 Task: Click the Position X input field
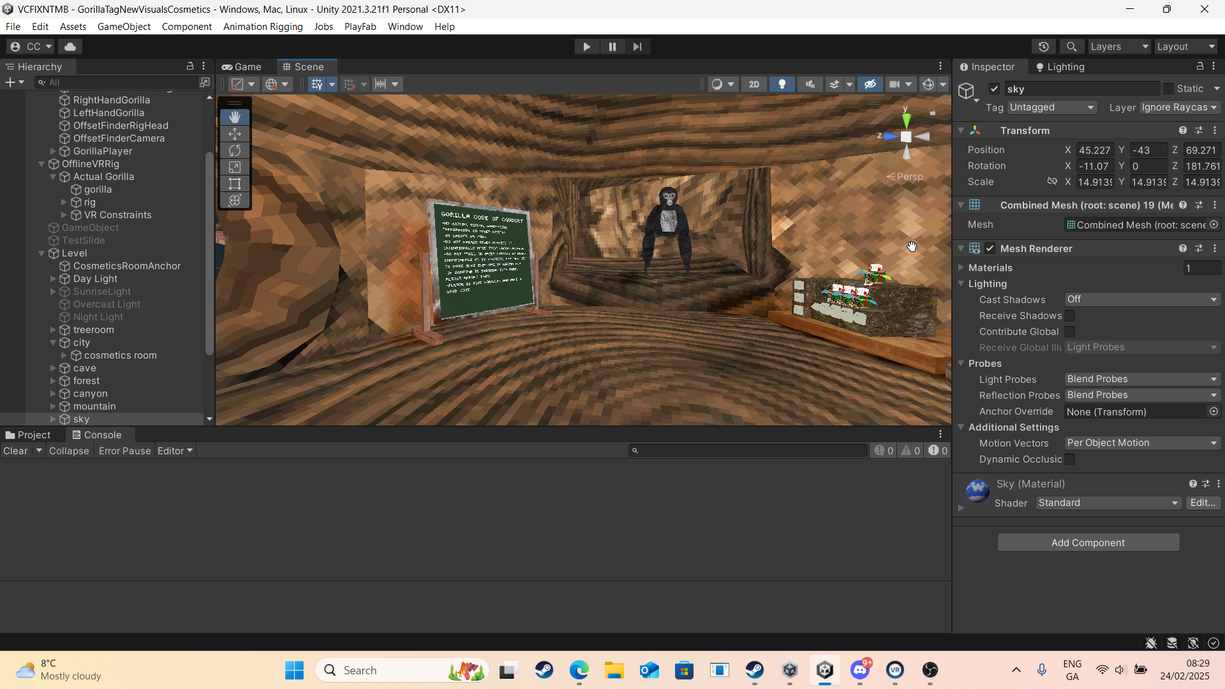point(1094,150)
